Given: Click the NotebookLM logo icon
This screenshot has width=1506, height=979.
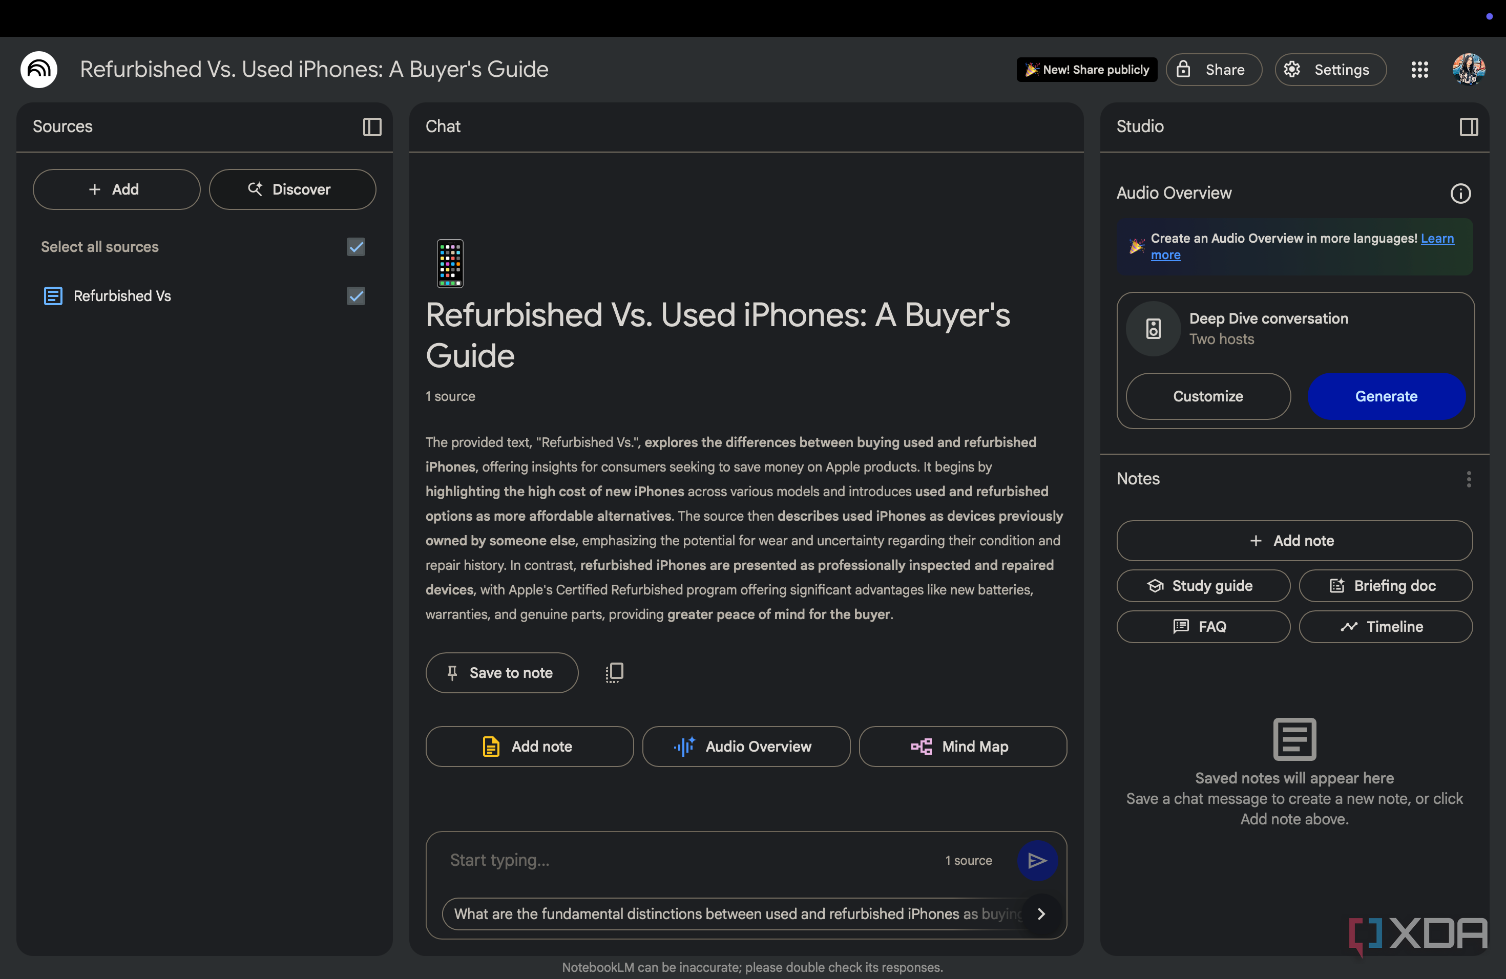Looking at the screenshot, I should [x=38, y=70].
